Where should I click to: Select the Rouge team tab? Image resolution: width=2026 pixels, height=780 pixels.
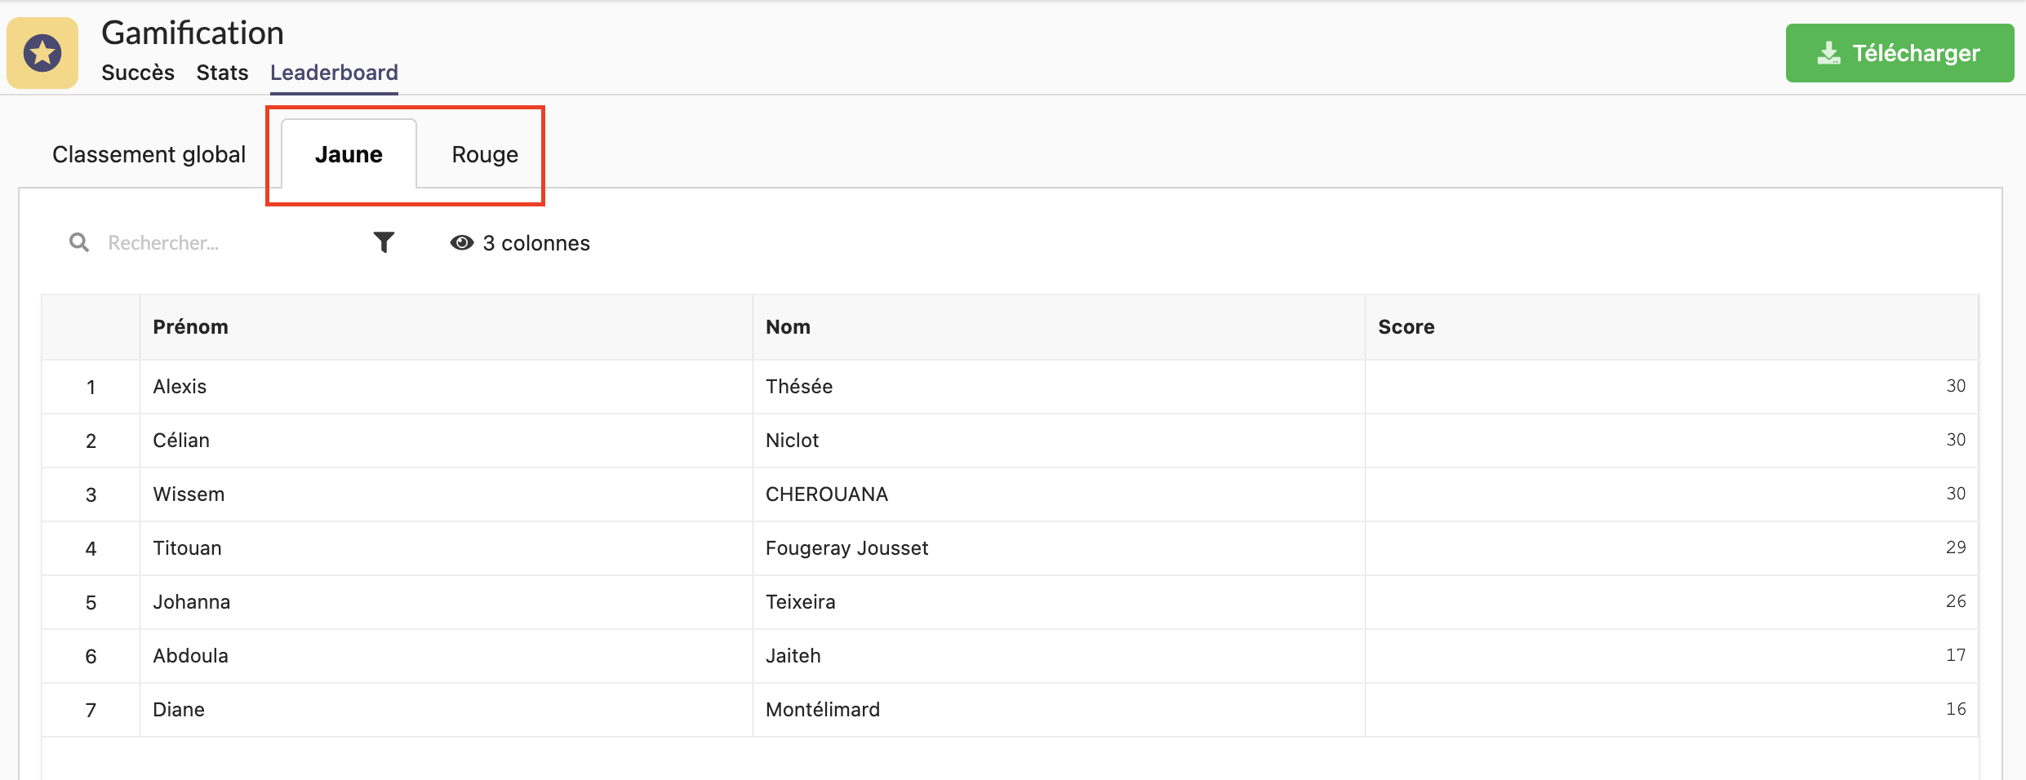pyautogui.click(x=485, y=154)
